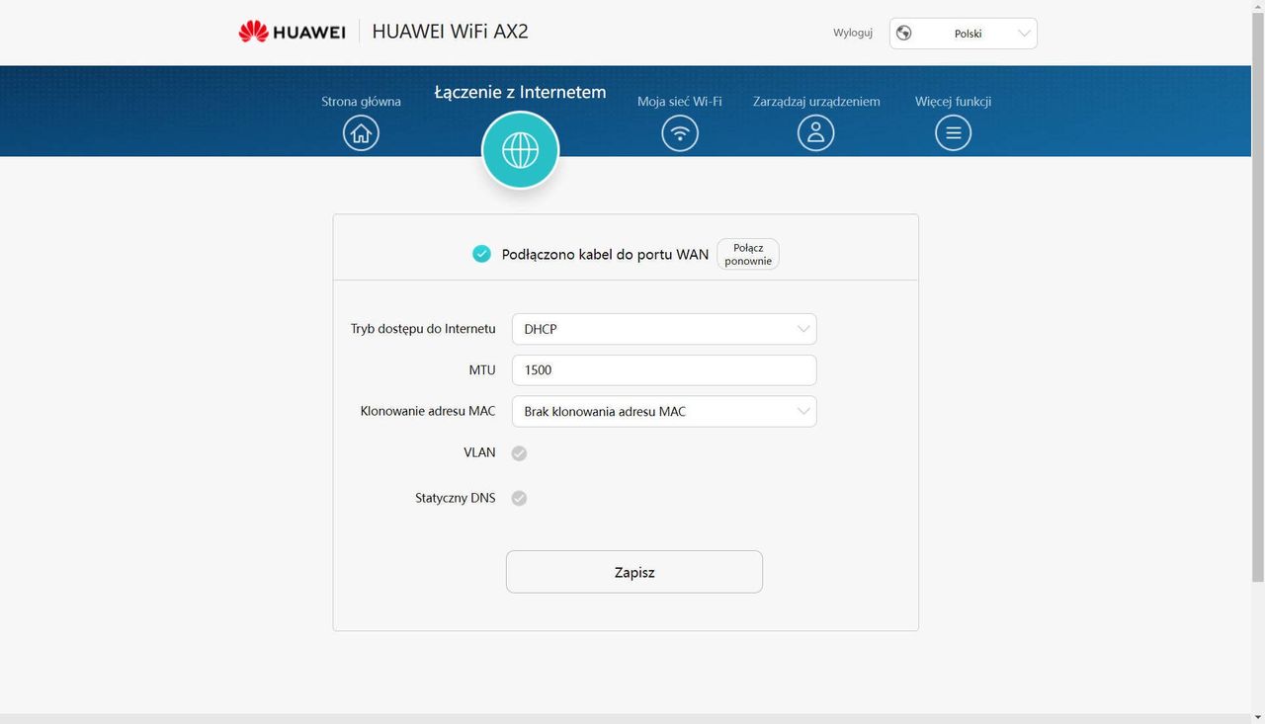
Task: Click the VLAN label
Action: [479, 452]
